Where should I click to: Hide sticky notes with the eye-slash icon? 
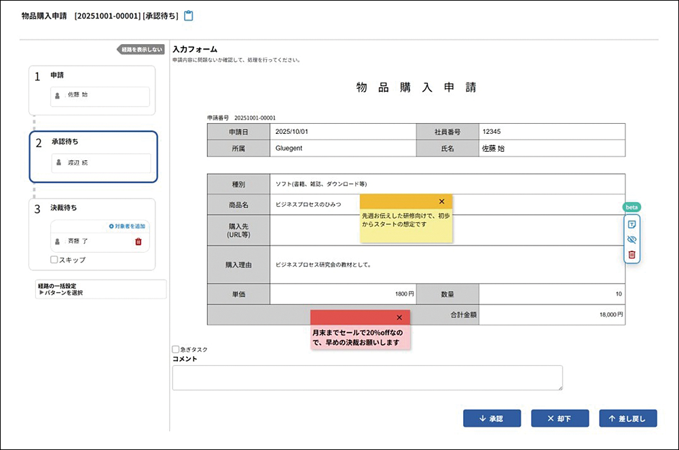pyautogui.click(x=631, y=239)
